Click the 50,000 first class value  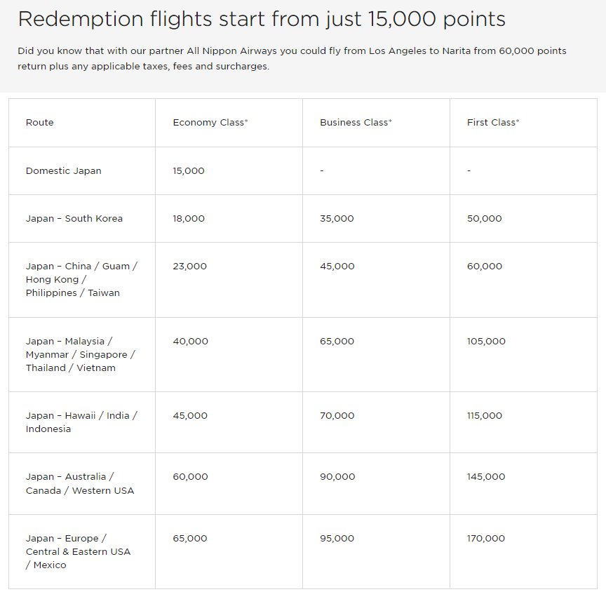(484, 219)
